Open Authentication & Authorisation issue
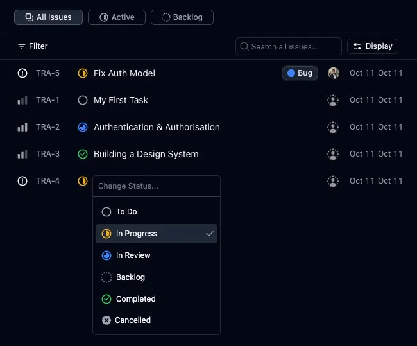417x346 pixels. point(157,127)
